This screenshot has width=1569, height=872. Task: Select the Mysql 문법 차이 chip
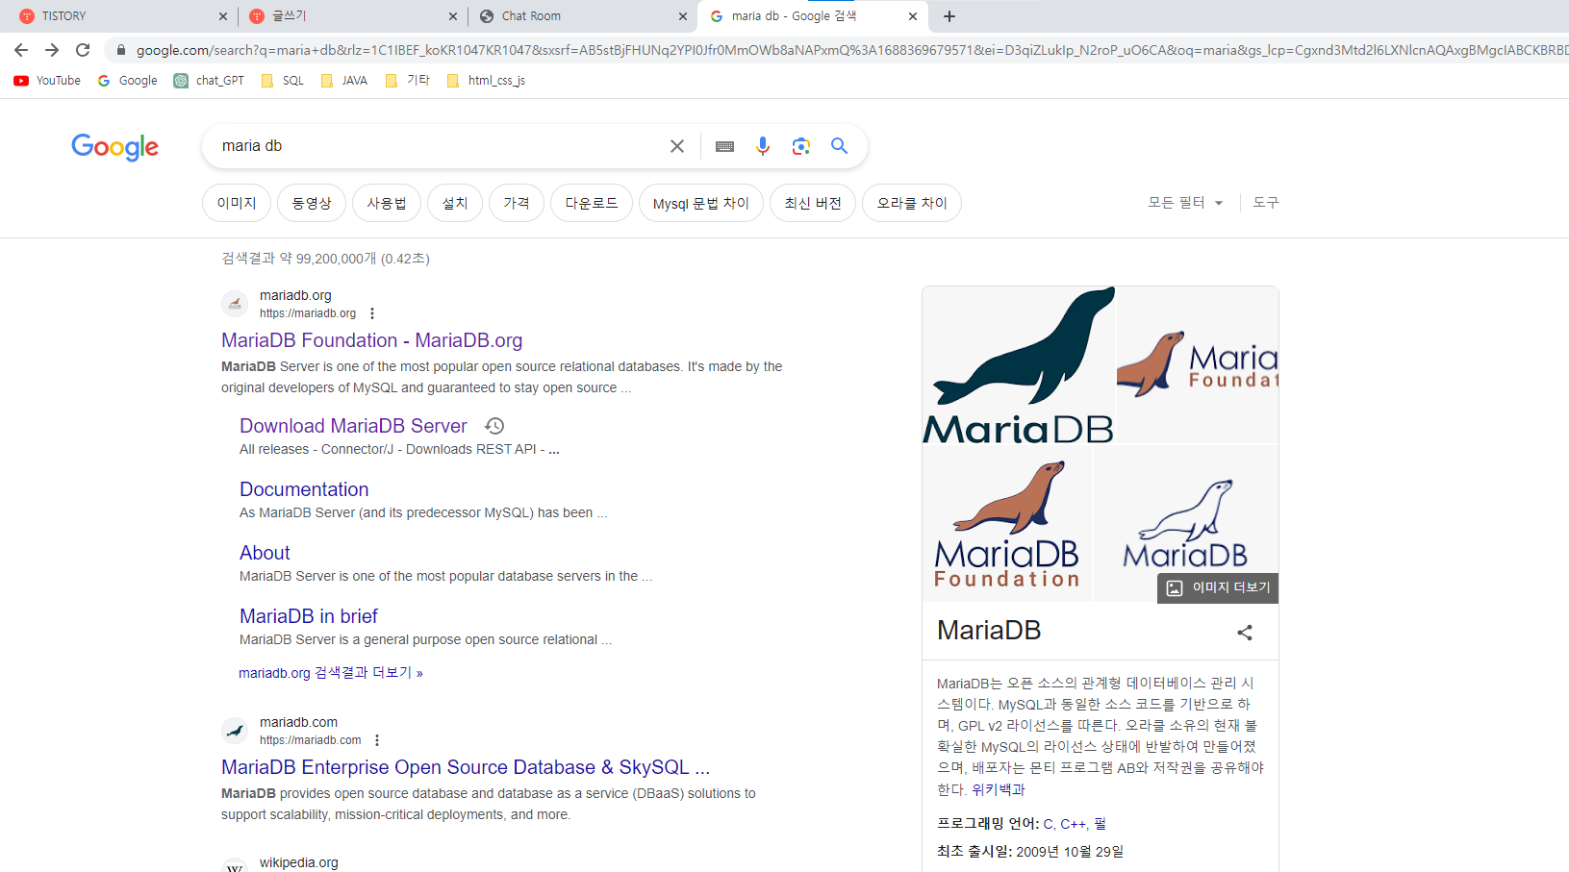[701, 203]
